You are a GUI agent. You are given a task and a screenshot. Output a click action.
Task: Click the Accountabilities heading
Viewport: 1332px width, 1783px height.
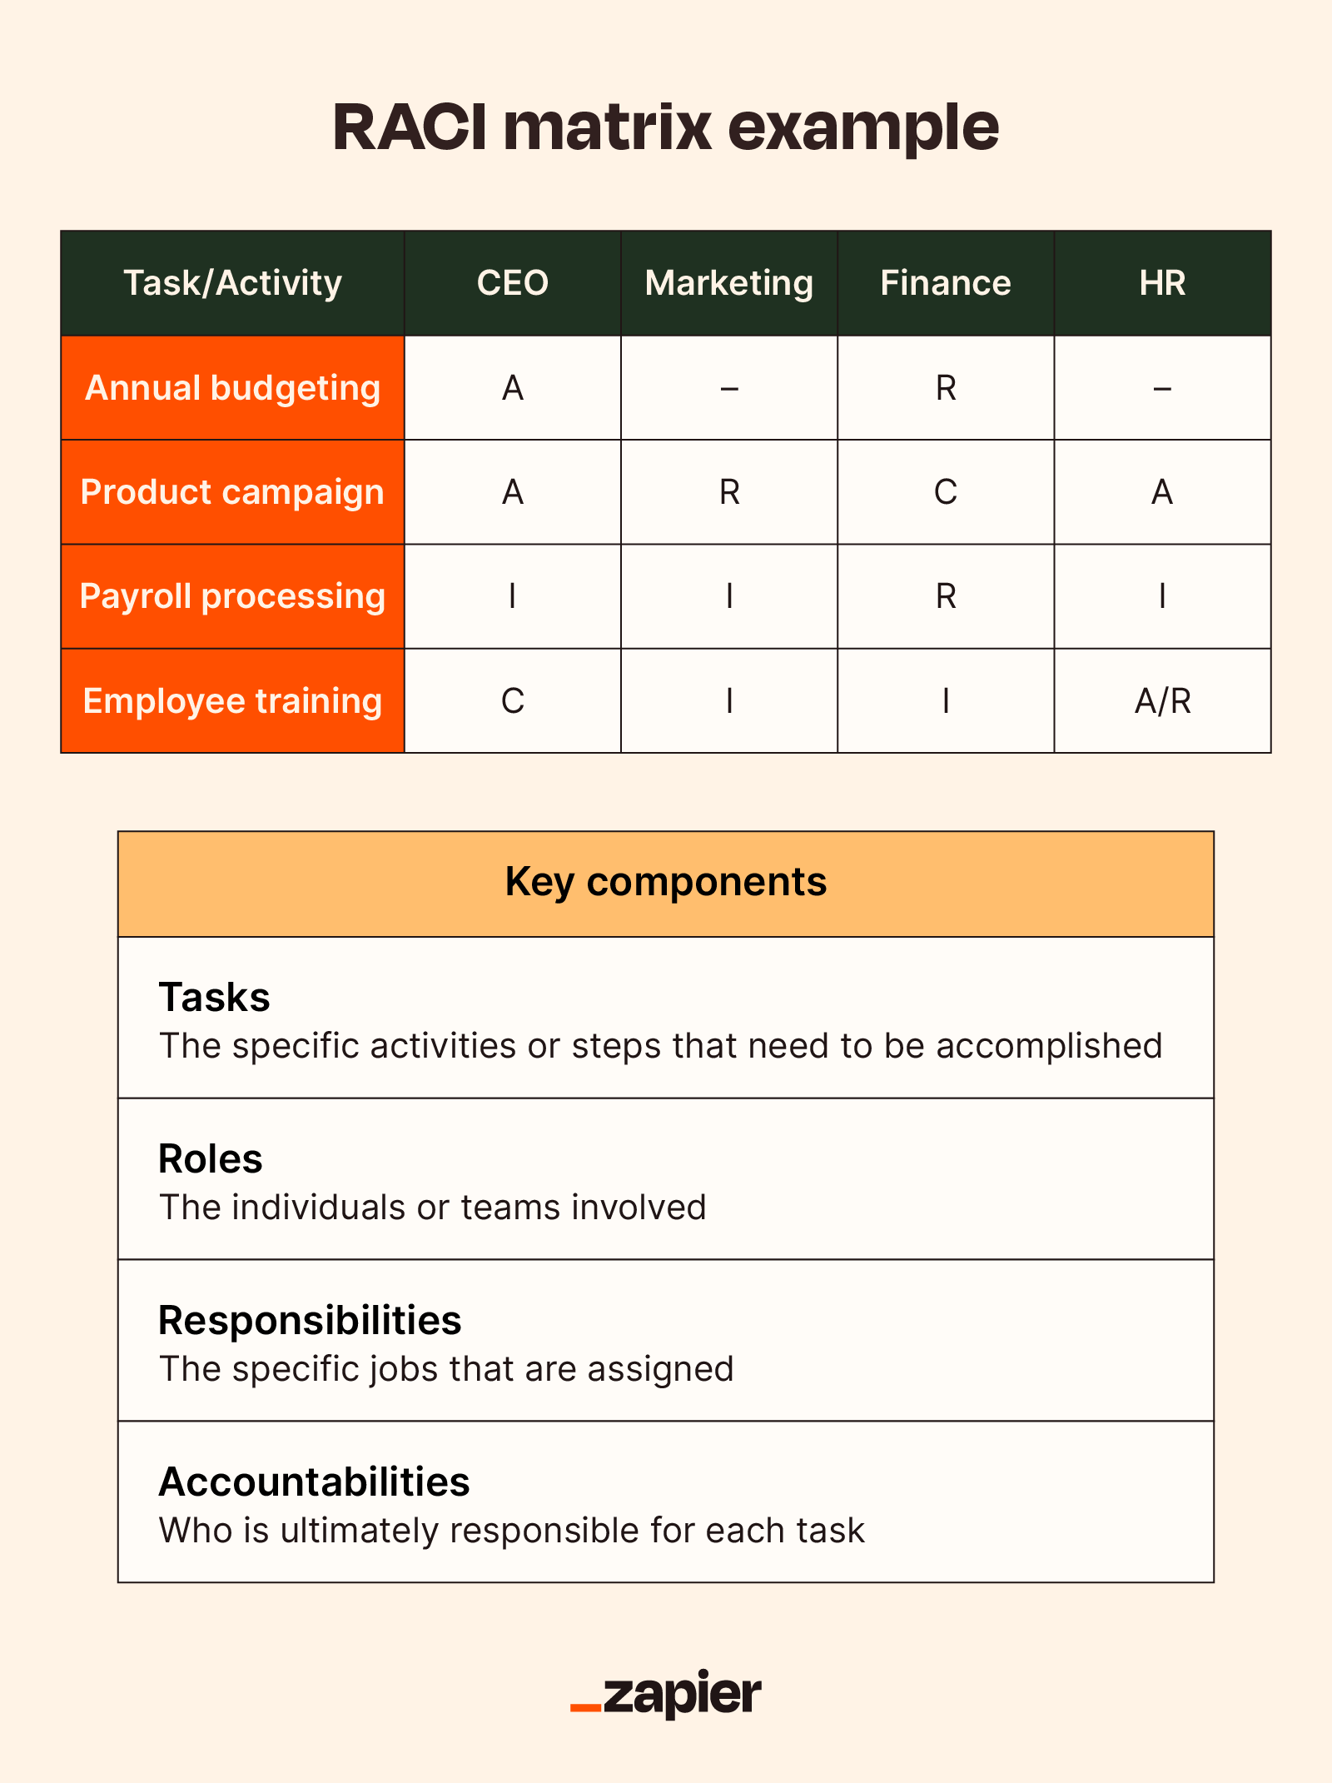[x=314, y=1482]
